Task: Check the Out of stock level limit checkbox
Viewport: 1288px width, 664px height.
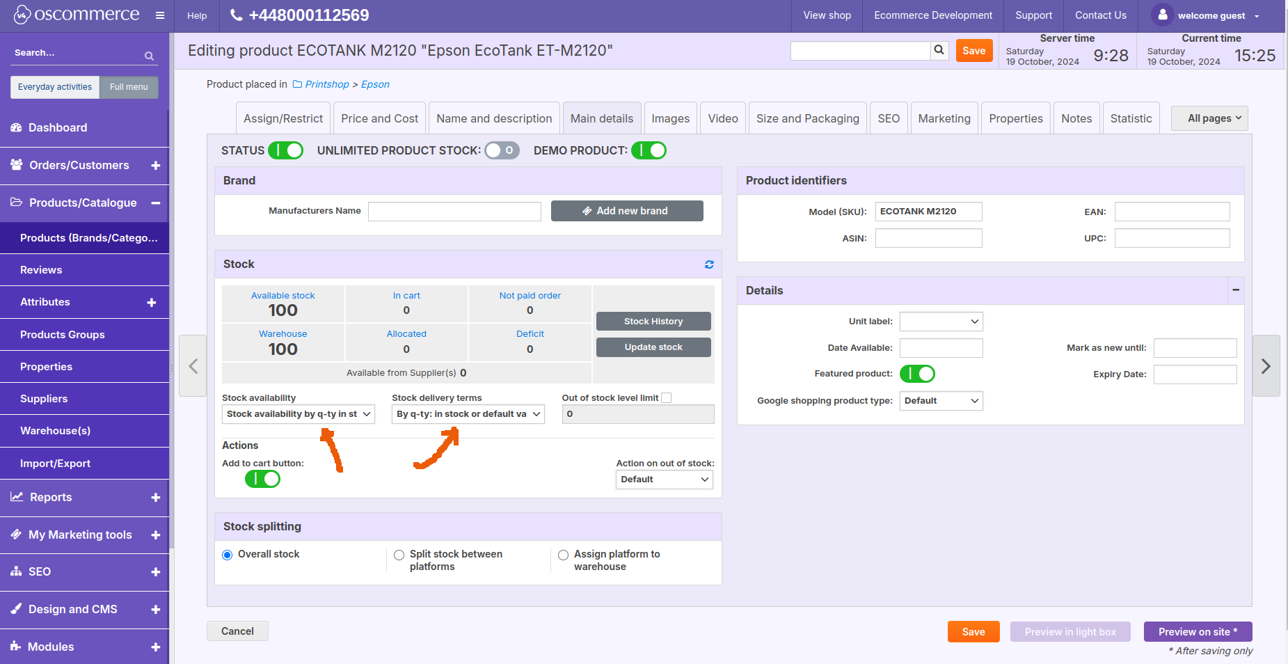Action: pyautogui.click(x=667, y=398)
